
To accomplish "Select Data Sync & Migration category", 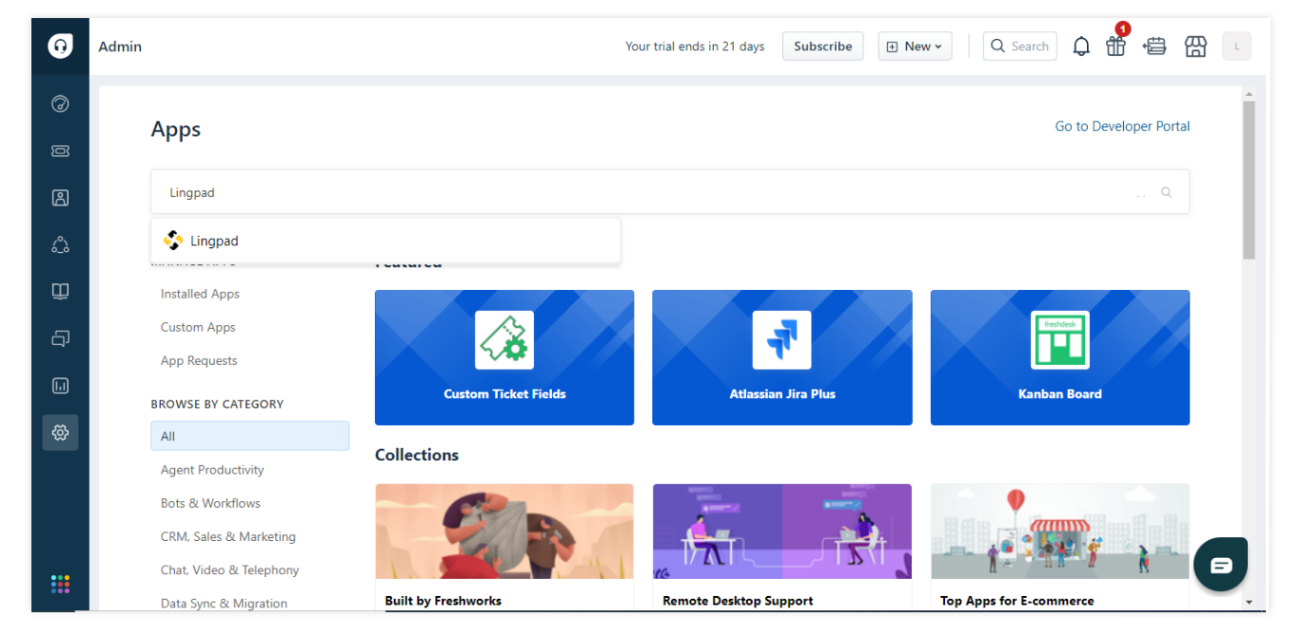I will click(224, 603).
